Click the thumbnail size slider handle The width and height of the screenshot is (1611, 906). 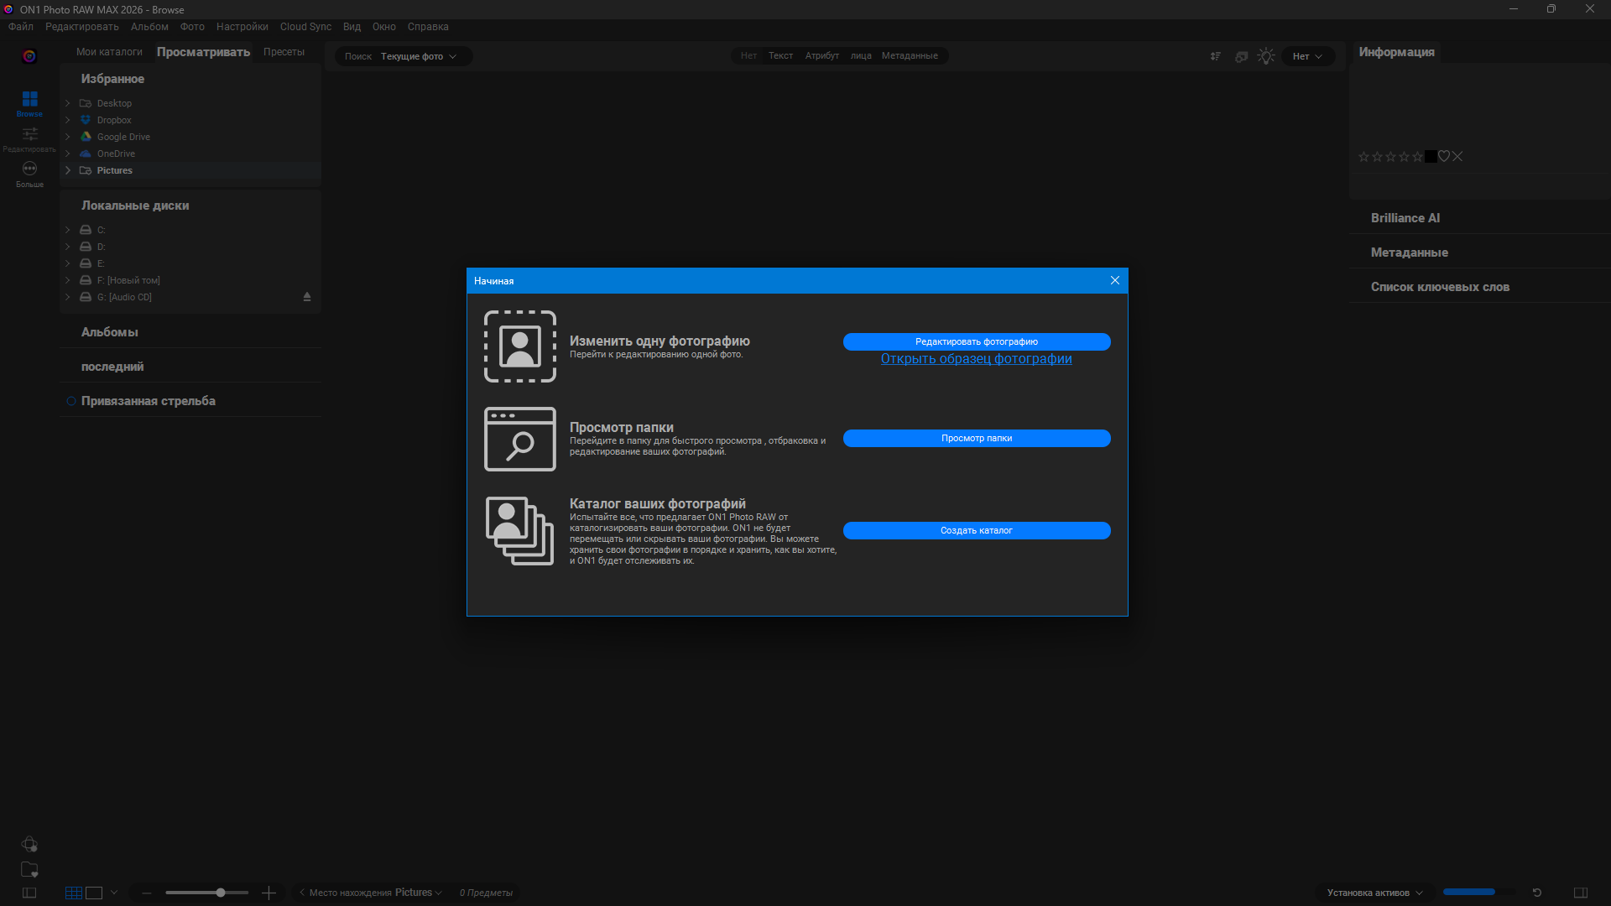221,893
